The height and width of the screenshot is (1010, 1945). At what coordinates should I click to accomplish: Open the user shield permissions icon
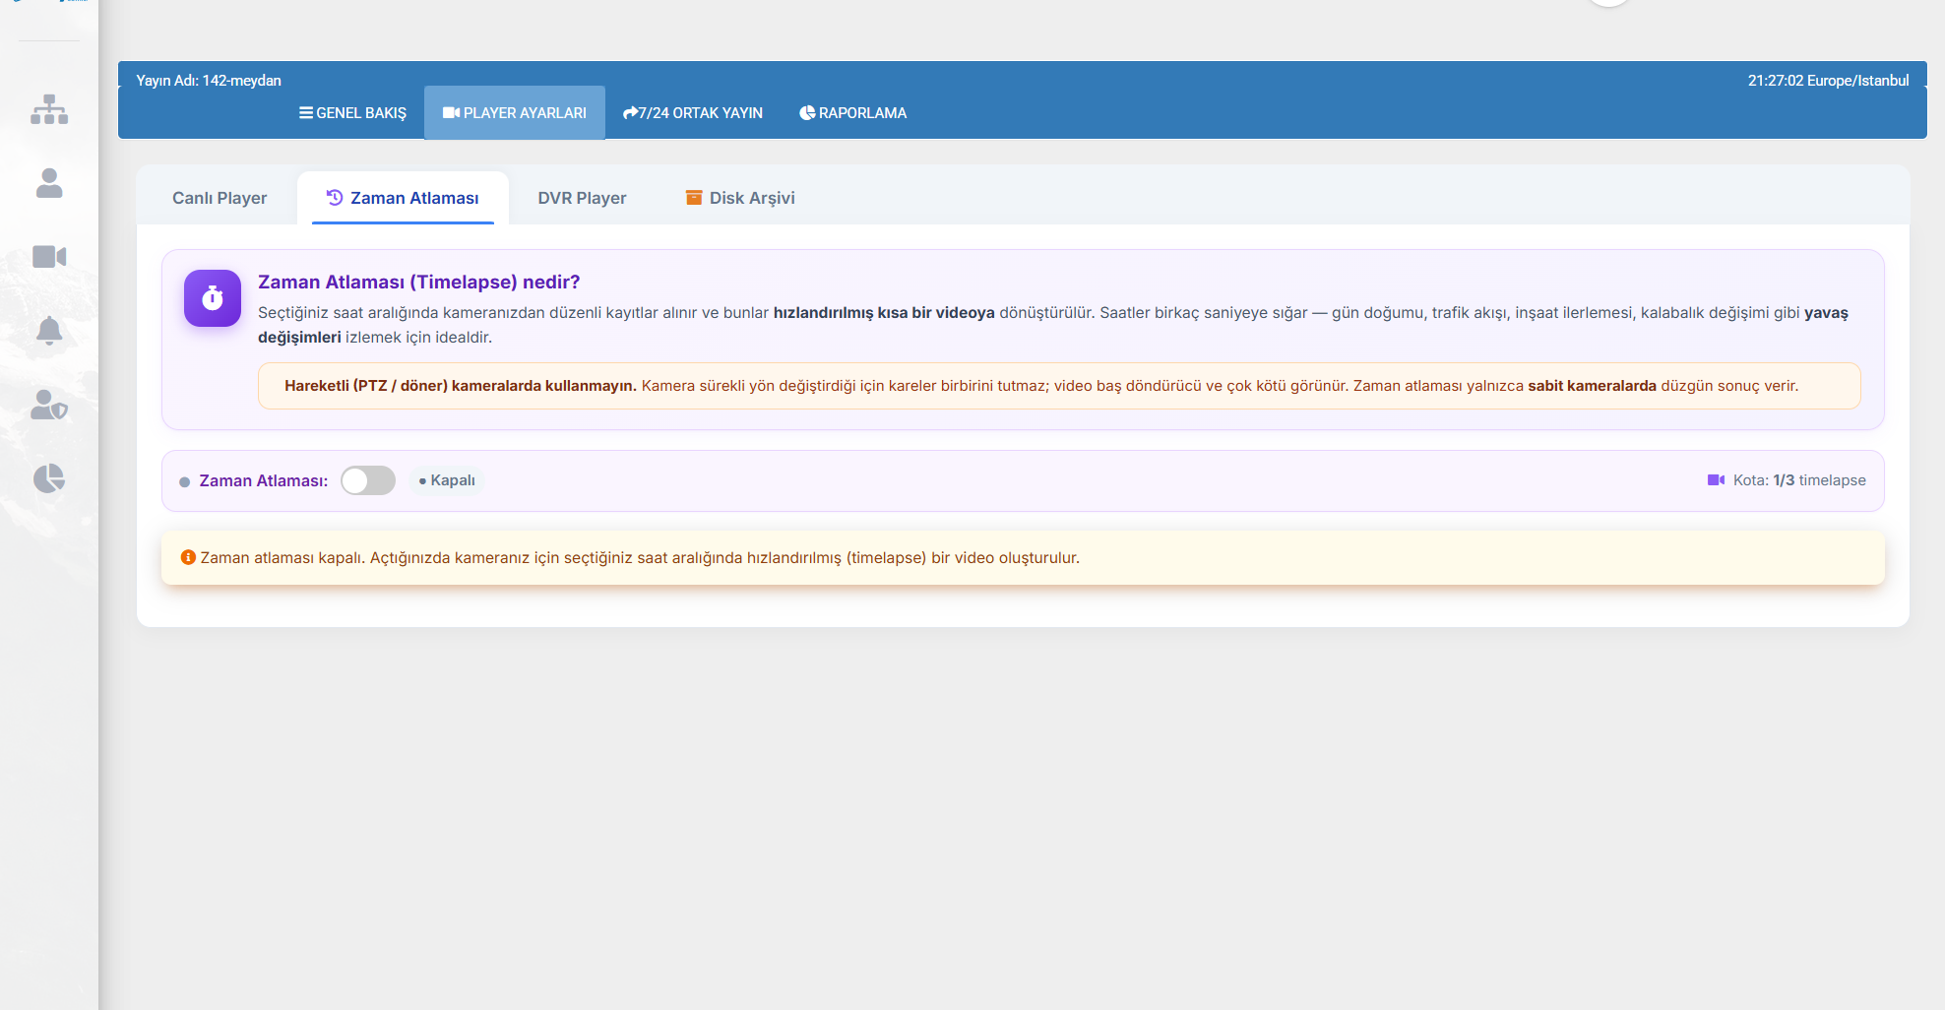(49, 405)
